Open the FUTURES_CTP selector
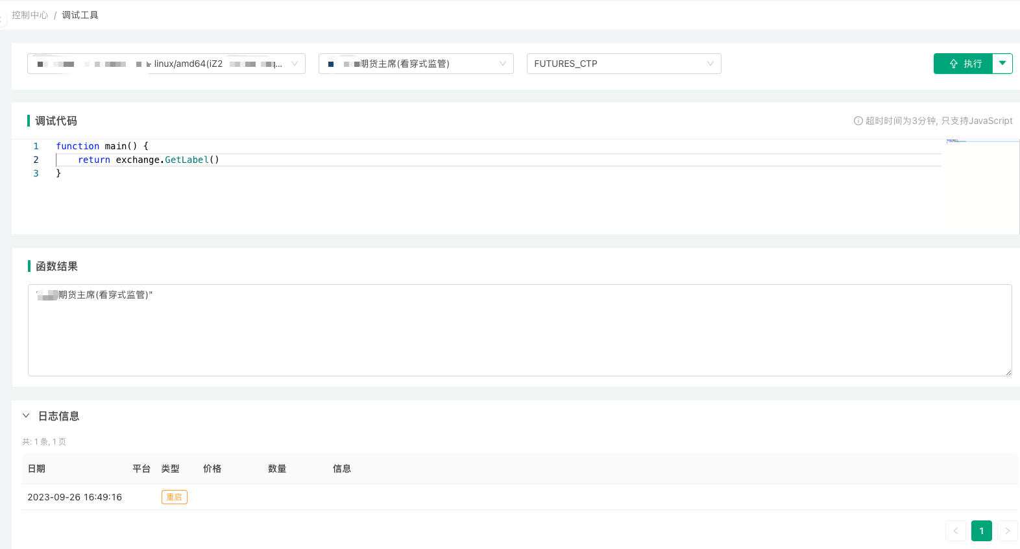 click(x=624, y=64)
